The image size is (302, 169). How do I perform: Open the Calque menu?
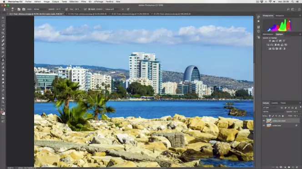pyautogui.click(x=55, y=1)
